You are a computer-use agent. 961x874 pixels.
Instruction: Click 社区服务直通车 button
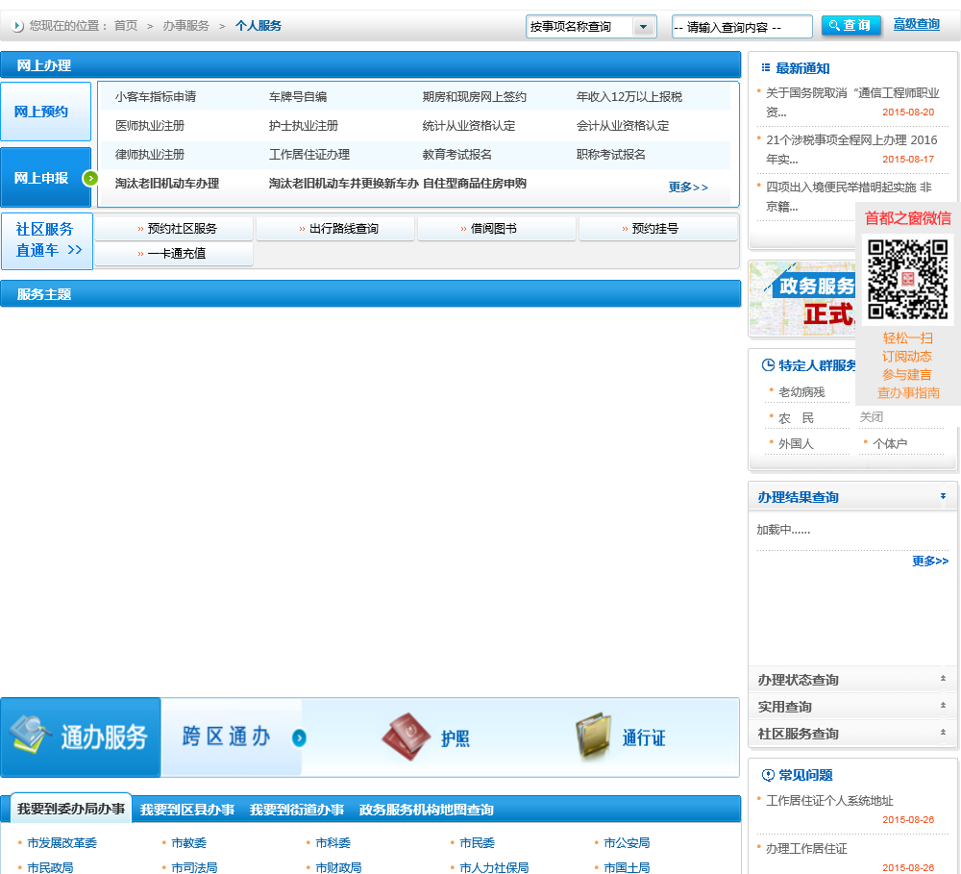pyautogui.click(x=47, y=240)
